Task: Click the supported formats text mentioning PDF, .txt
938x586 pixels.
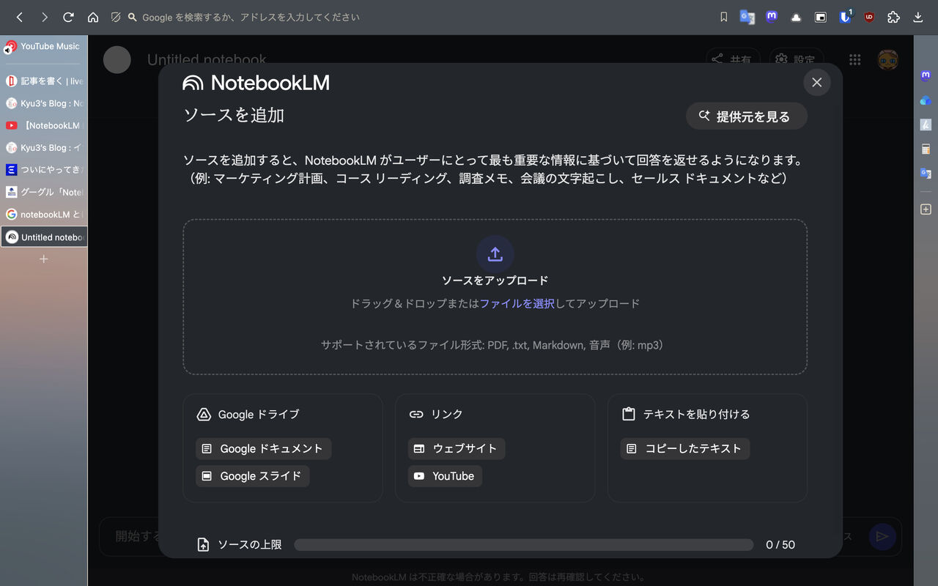Action: point(495,345)
